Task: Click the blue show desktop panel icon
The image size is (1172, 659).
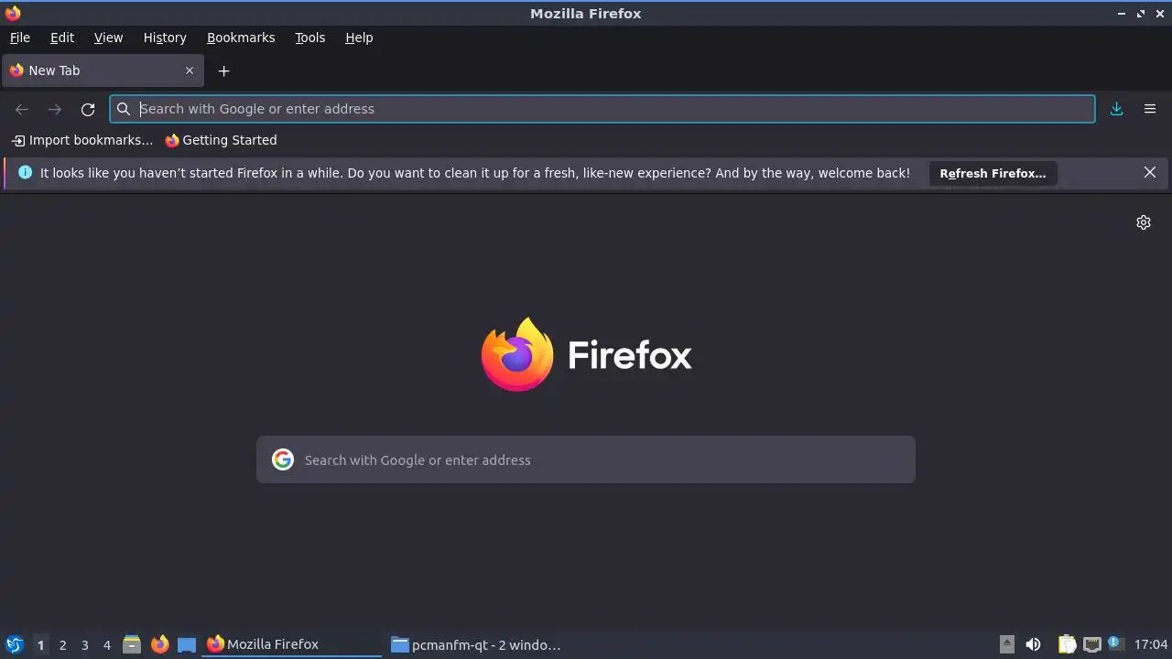Action: pos(187,644)
